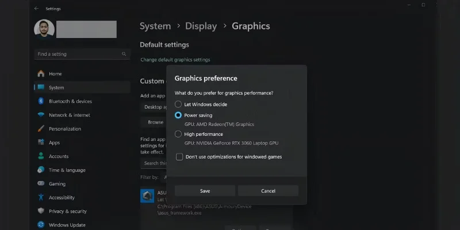Select the System sidebar label
This screenshot has height=230, width=460.
(x=56, y=87)
